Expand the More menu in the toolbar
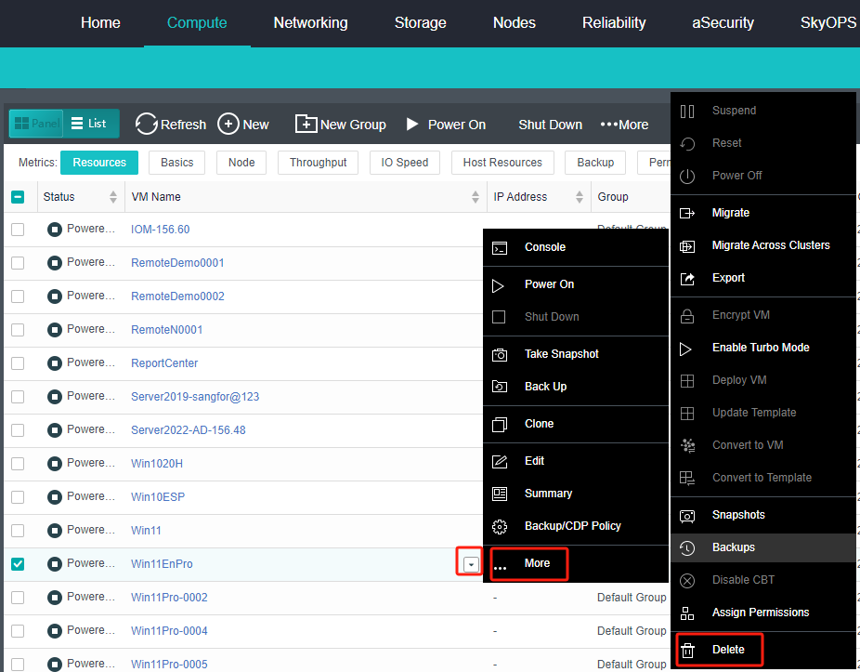Screen dimensions: 860x672 click(x=624, y=125)
